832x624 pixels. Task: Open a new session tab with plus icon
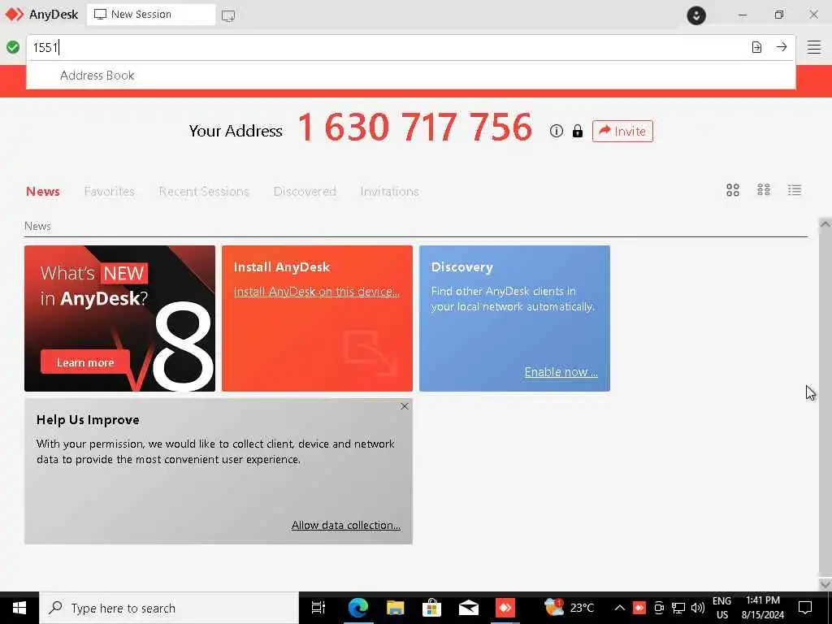pyautogui.click(x=228, y=15)
